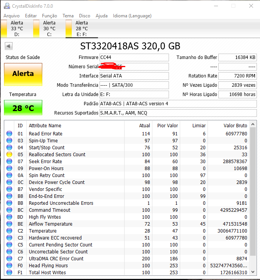
Task: Click the Modo Transferência SATA/300 field
Action: pyautogui.click(x=134, y=85)
